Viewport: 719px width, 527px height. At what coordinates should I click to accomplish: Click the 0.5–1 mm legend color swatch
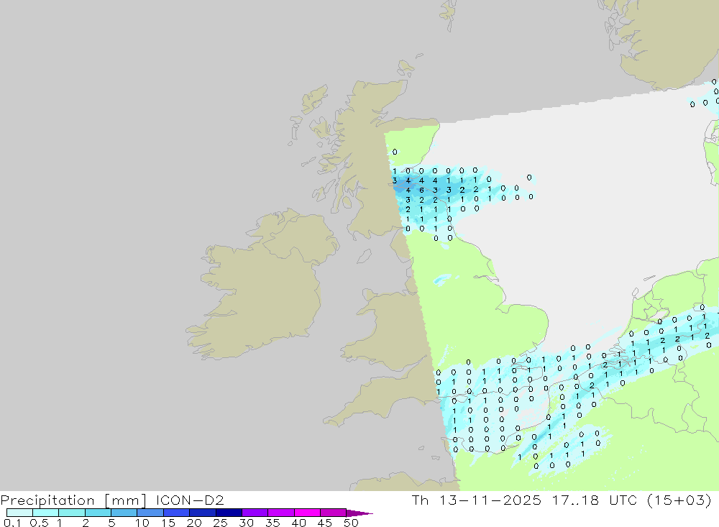pos(45,513)
